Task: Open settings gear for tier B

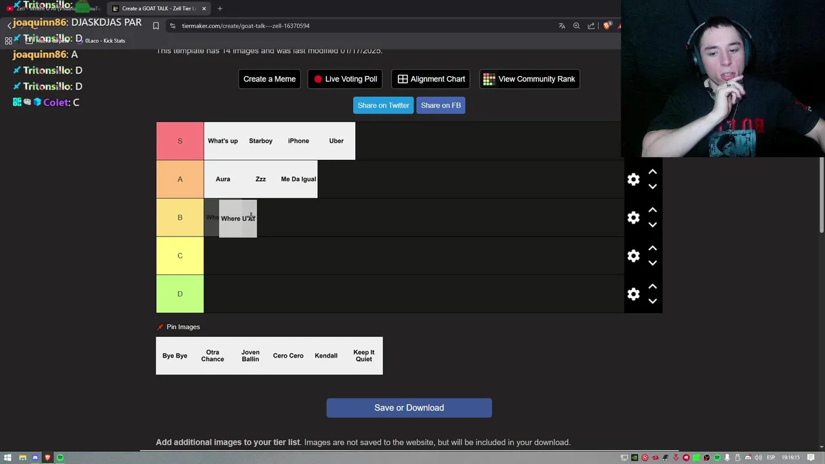Action: pos(634,217)
